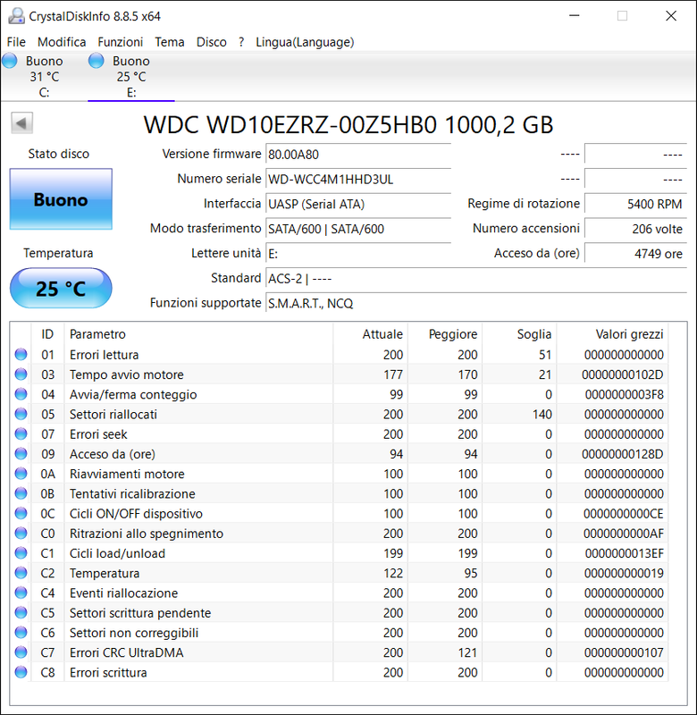Open the Disco menu
697x715 pixels.
point(212,42)
